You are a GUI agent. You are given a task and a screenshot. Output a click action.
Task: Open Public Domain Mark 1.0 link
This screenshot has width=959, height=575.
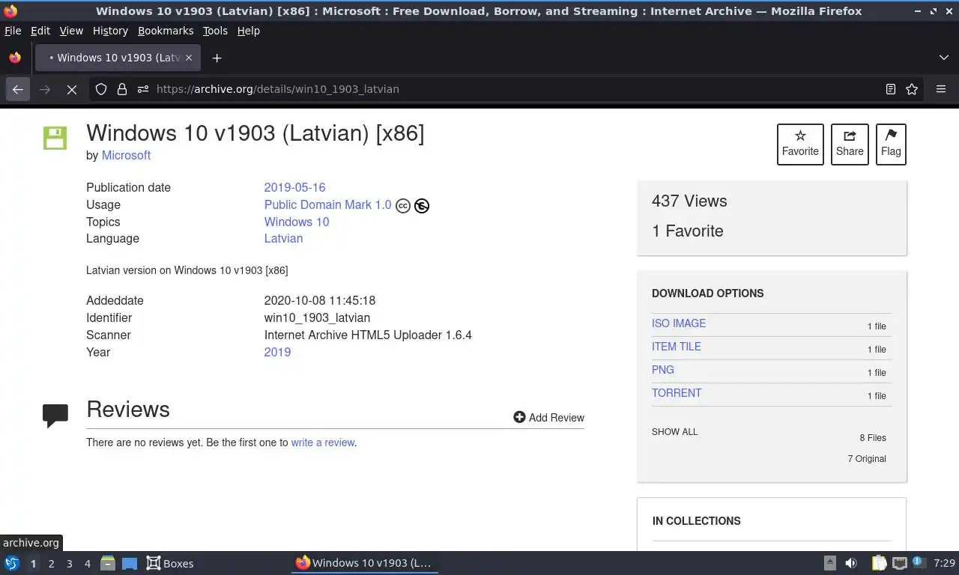tap(327, 204)
